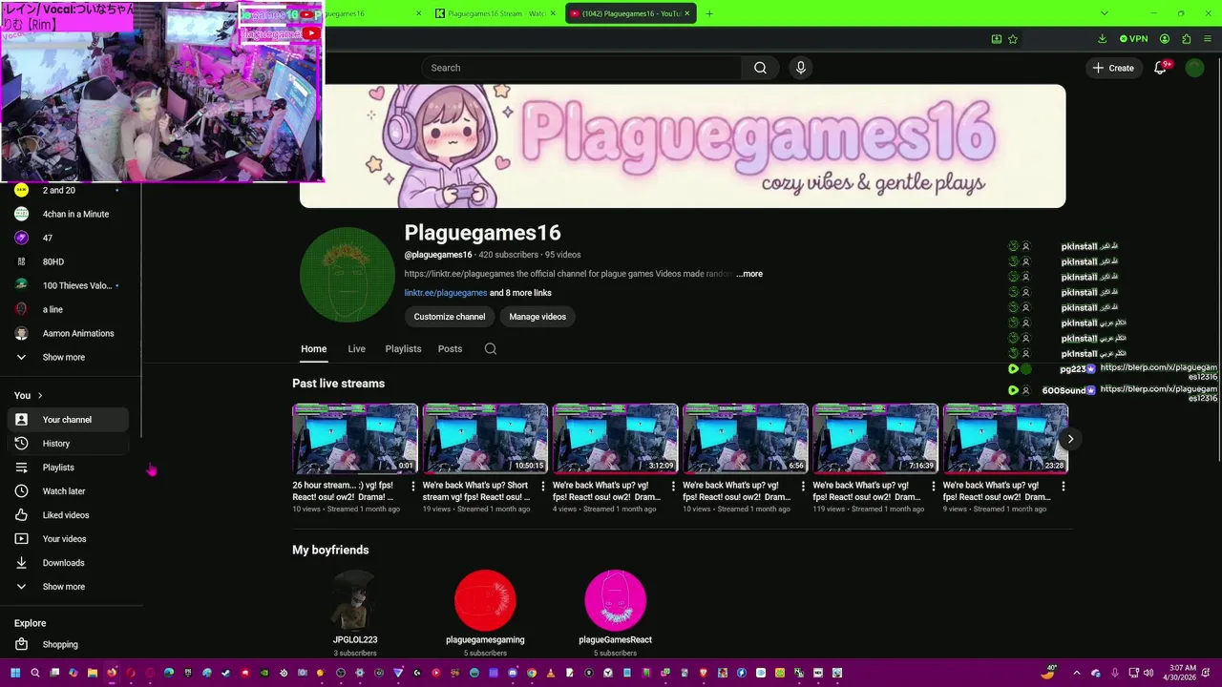
Task: Open Windows taskbar search
Action: click(x=35, y=673)
